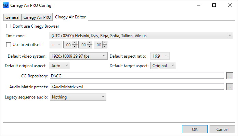
Task: Open the Time zone dropdown
Action: click(x=141, y=35)
